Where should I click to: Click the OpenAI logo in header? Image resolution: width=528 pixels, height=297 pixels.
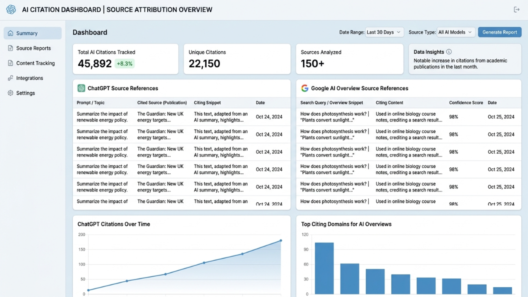11,9
